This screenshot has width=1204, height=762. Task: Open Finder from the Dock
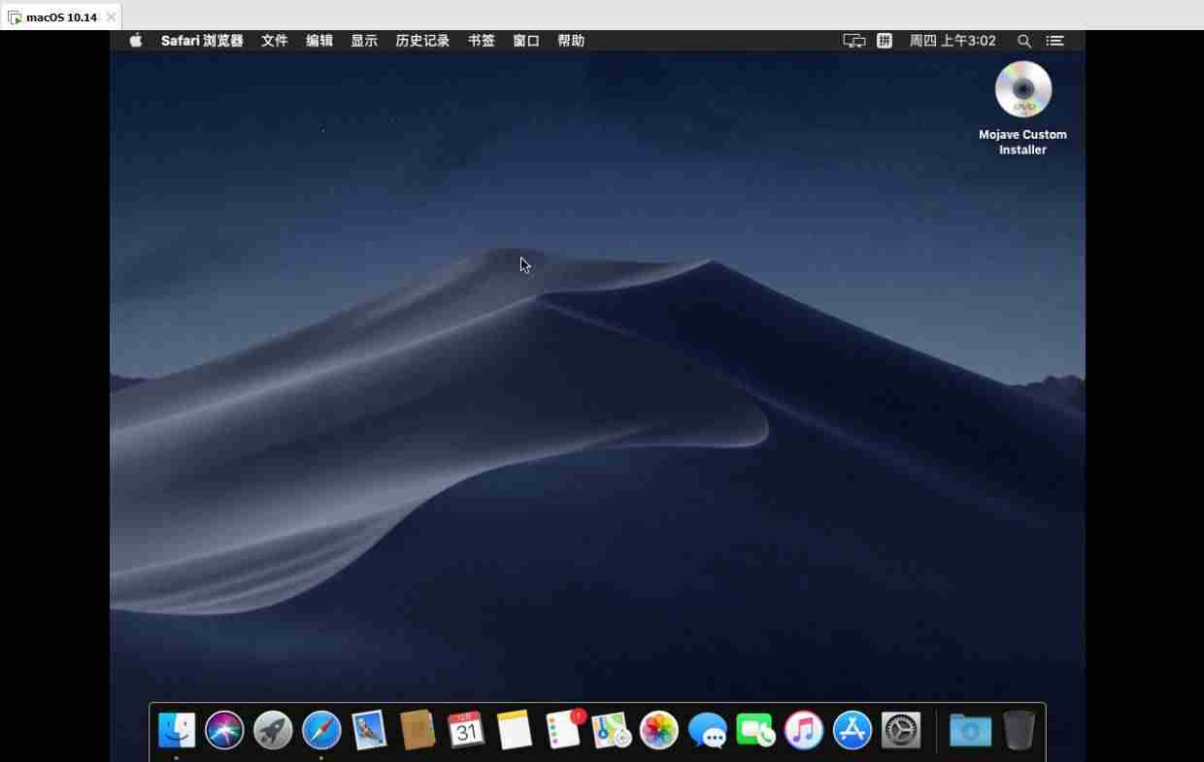tap(177, 730)
